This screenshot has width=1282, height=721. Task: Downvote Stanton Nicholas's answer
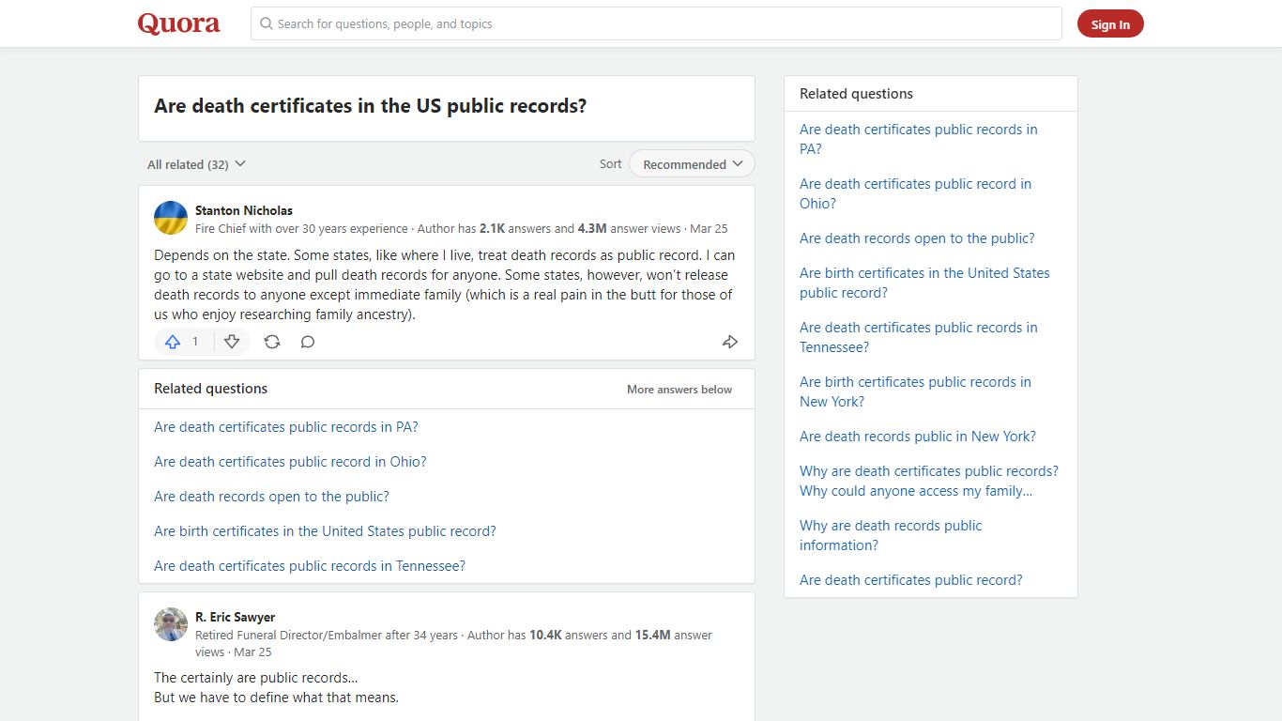232,342
